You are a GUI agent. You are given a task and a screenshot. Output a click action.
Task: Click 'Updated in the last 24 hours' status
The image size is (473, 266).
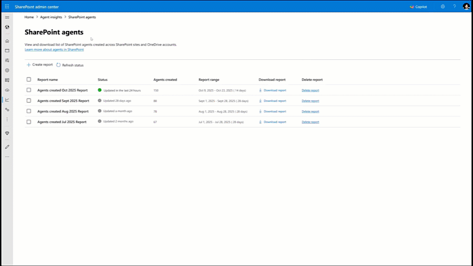pyautogui.click(x=122, y=90)
